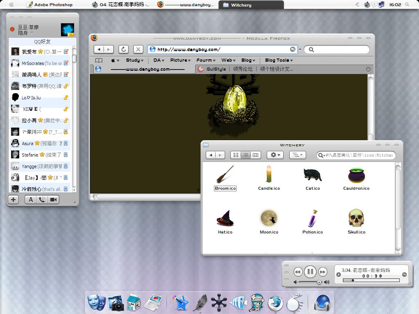The image size is (419, 314).
Task: Switch Witchery to column view
Action: point(255,155)
